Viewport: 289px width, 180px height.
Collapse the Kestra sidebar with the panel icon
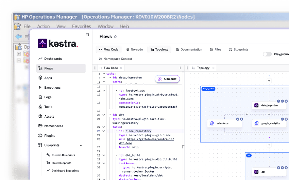click(87, 35)
